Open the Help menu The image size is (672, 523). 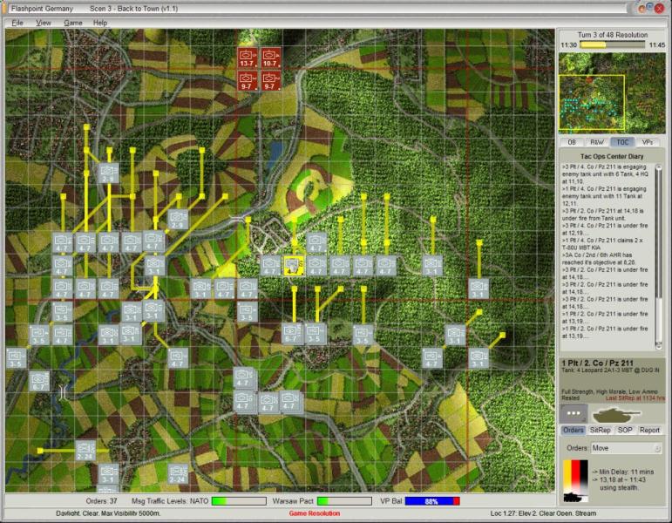(x=100, y=22)
